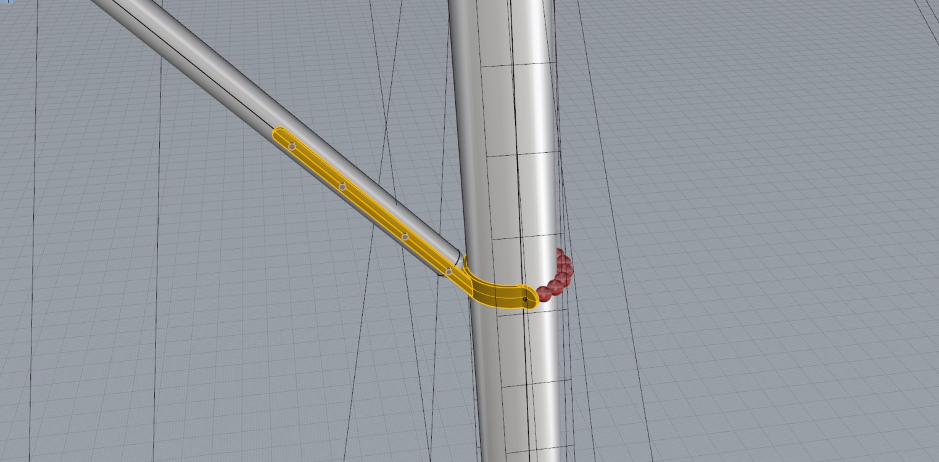939x462 pixels.
Task: Click the black point at the strap's rounded tip
Action: pyautogui.click(x=526, y=300)
